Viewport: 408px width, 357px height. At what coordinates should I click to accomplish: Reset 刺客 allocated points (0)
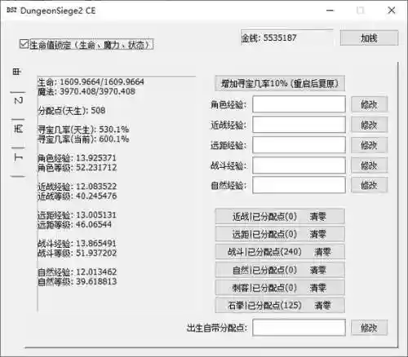point(280,288)
